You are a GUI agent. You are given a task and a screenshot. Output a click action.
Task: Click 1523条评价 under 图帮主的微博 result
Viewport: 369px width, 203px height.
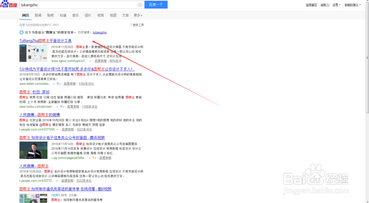(x=84, y=129)
